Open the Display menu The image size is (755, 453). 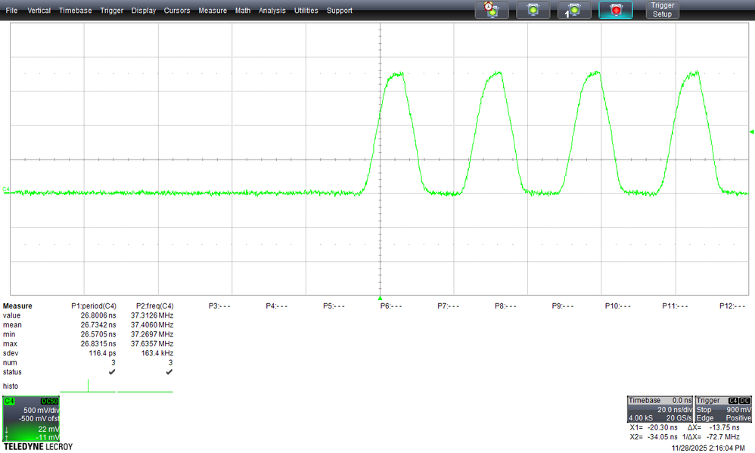pyautogui.click(x=144, y=10)
